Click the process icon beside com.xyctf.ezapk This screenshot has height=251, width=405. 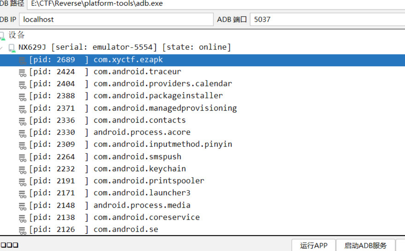(x=22, y=60)
